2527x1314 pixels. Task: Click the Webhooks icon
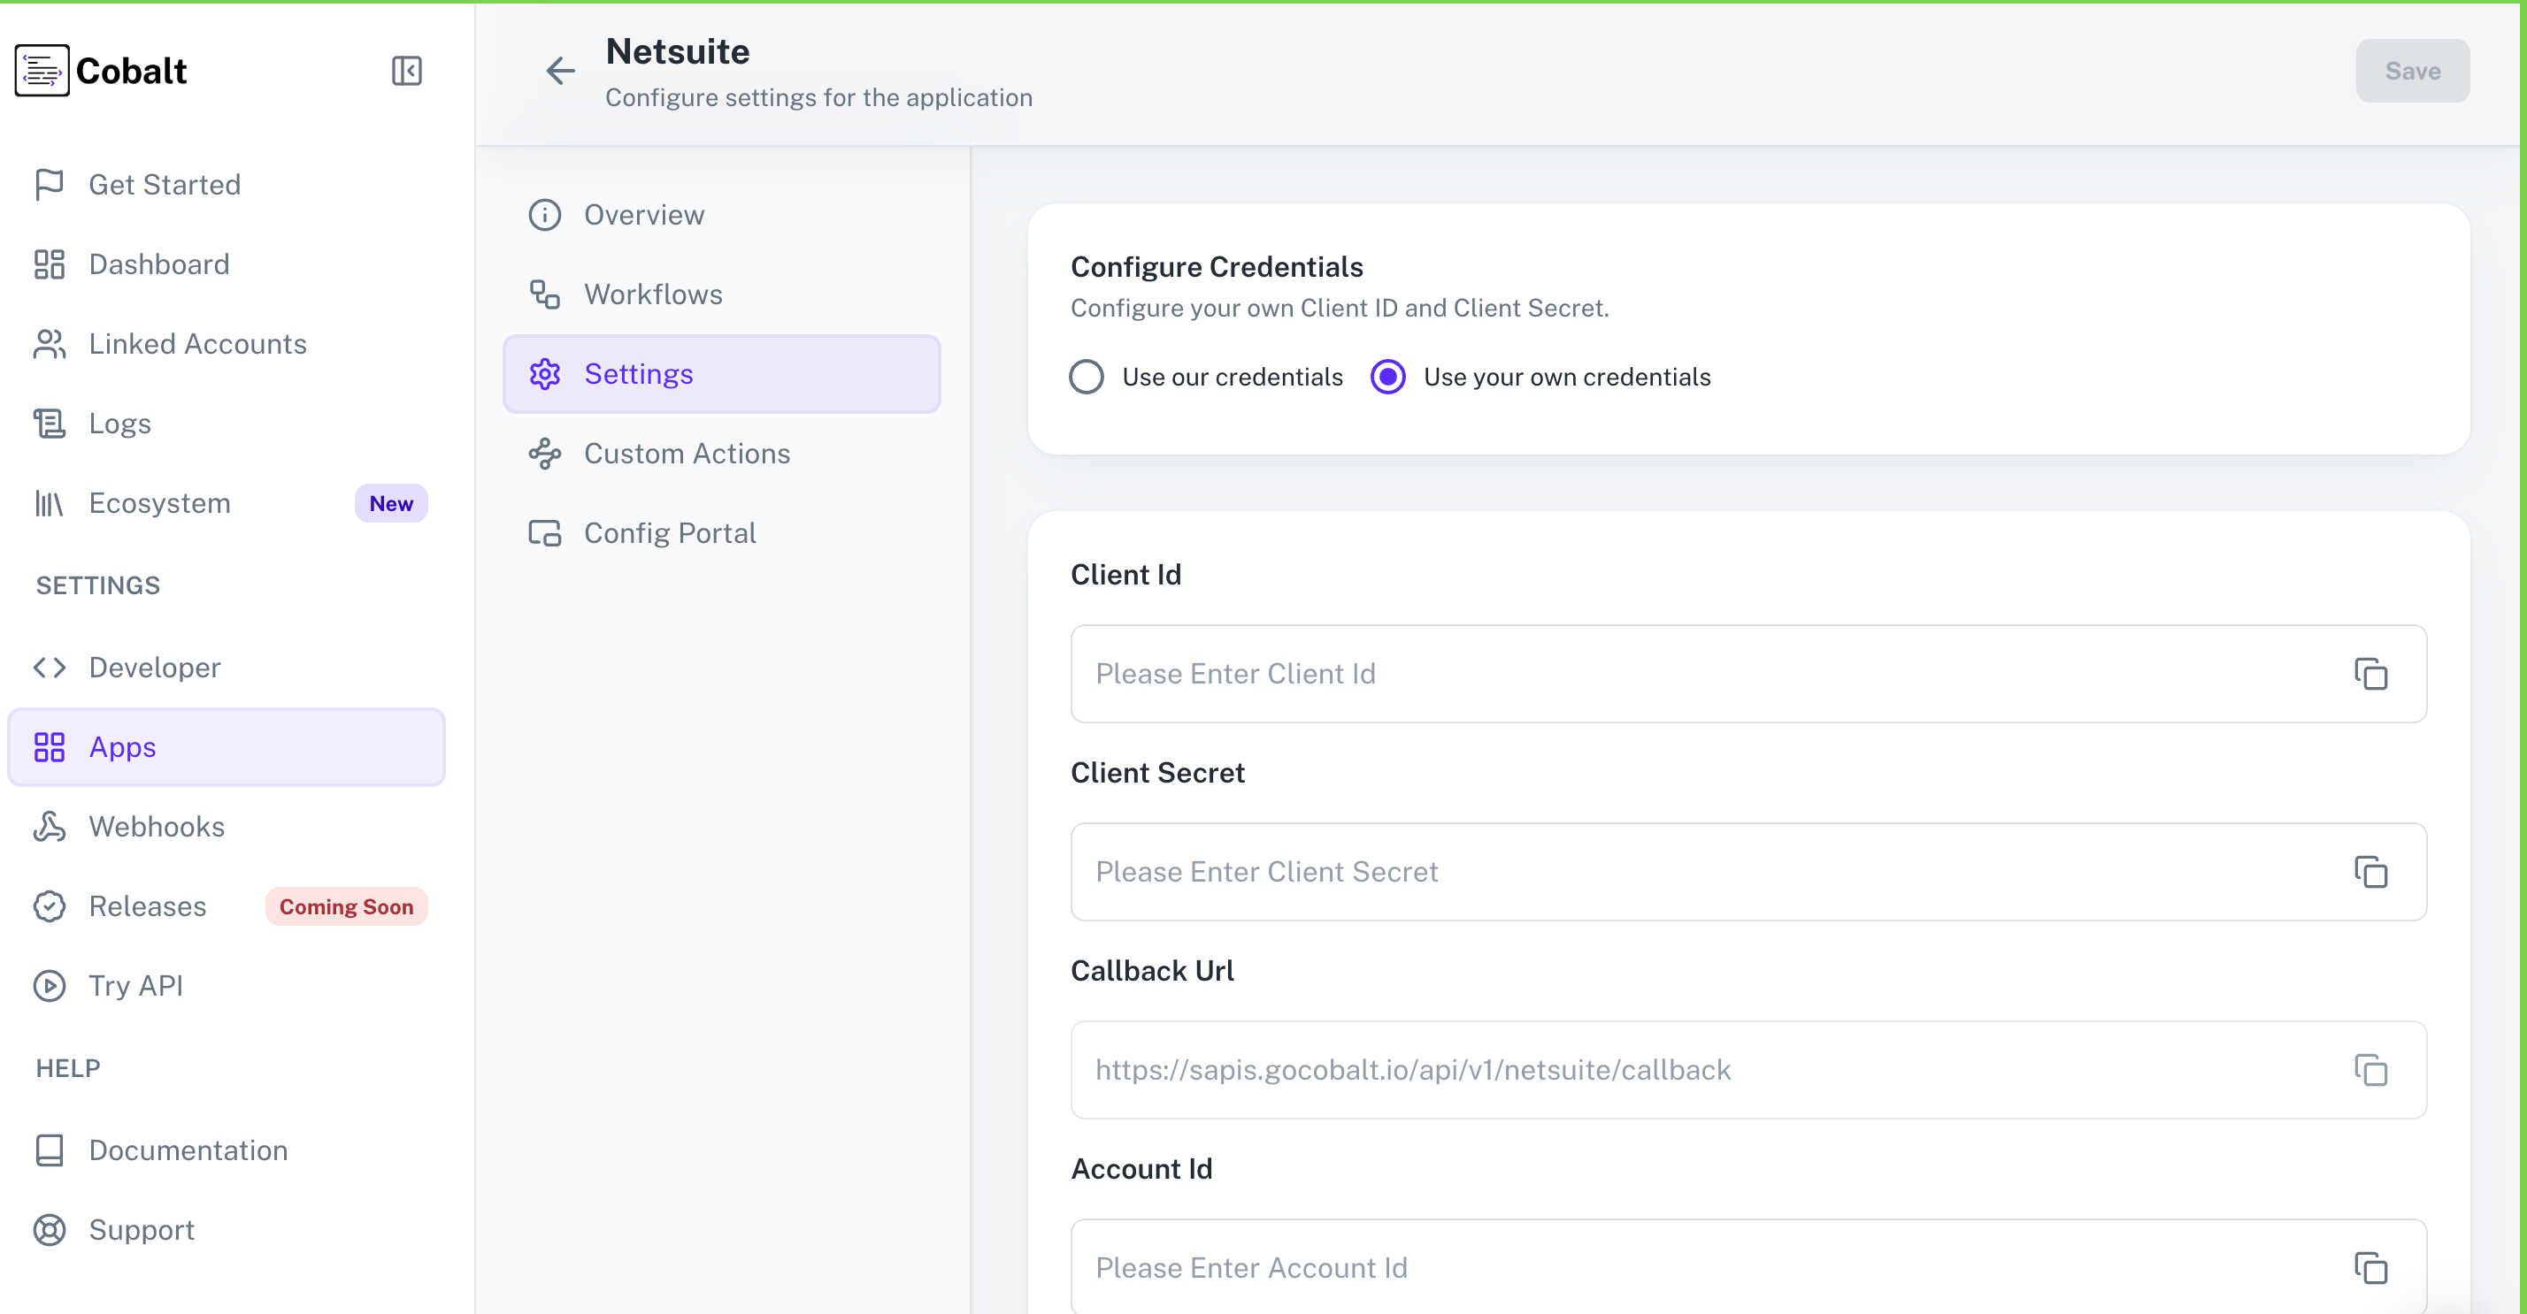pyautogui.click(x=50, y=827)
